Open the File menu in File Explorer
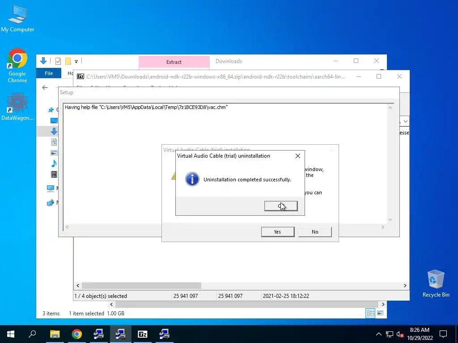Screen dimensions: 458x343 pos(49,73)
